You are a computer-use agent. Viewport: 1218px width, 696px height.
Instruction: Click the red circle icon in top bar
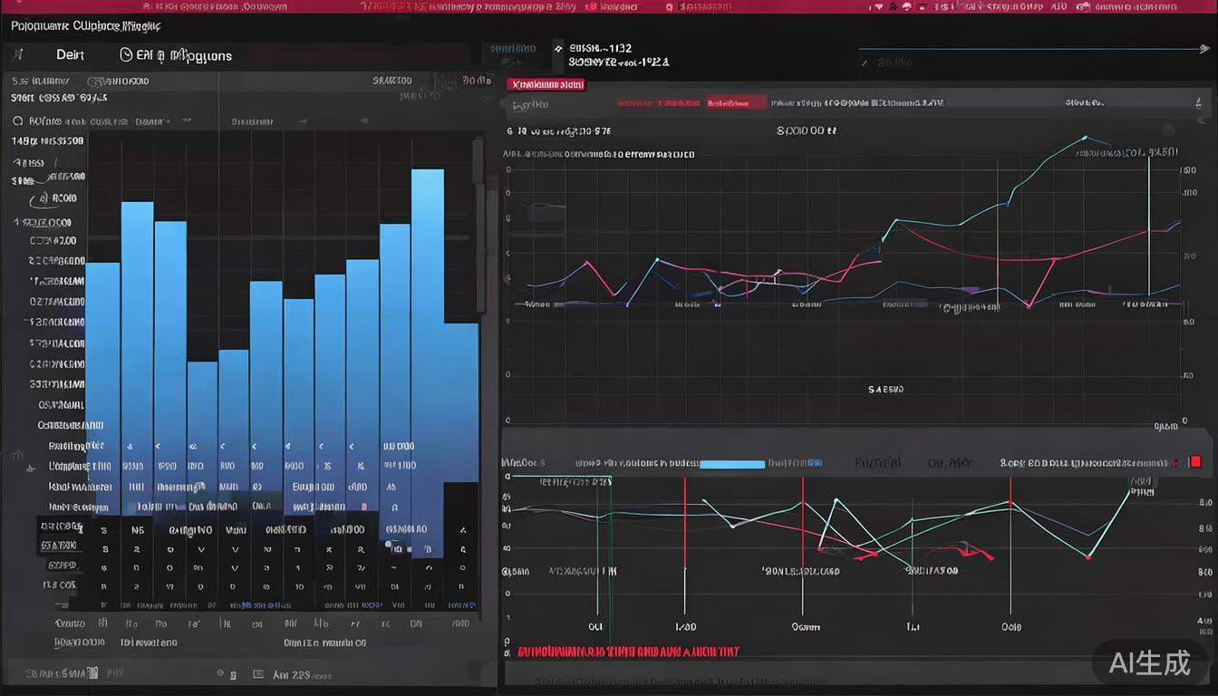tap(669, 6)
